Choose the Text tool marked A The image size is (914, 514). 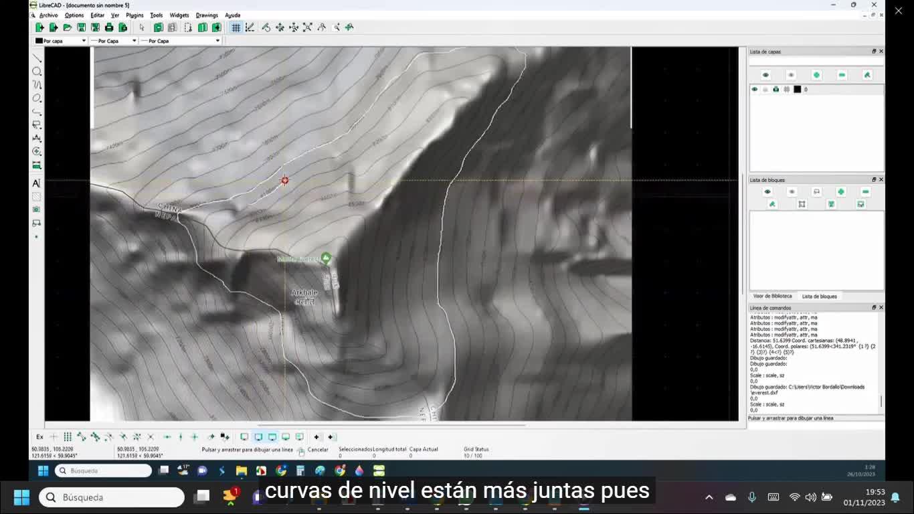(36, 183)
